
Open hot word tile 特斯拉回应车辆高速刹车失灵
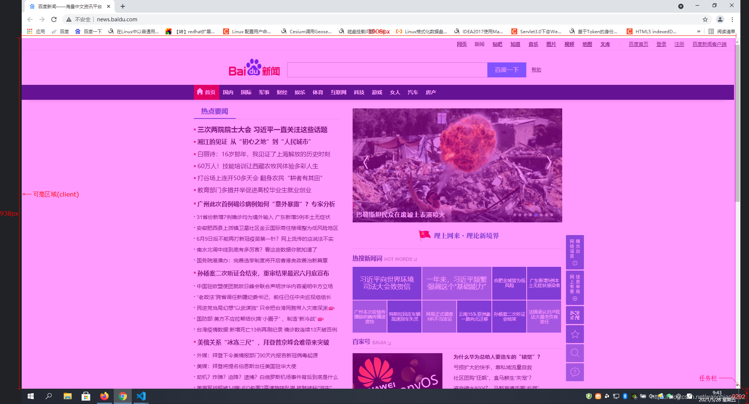pos(405,317)
